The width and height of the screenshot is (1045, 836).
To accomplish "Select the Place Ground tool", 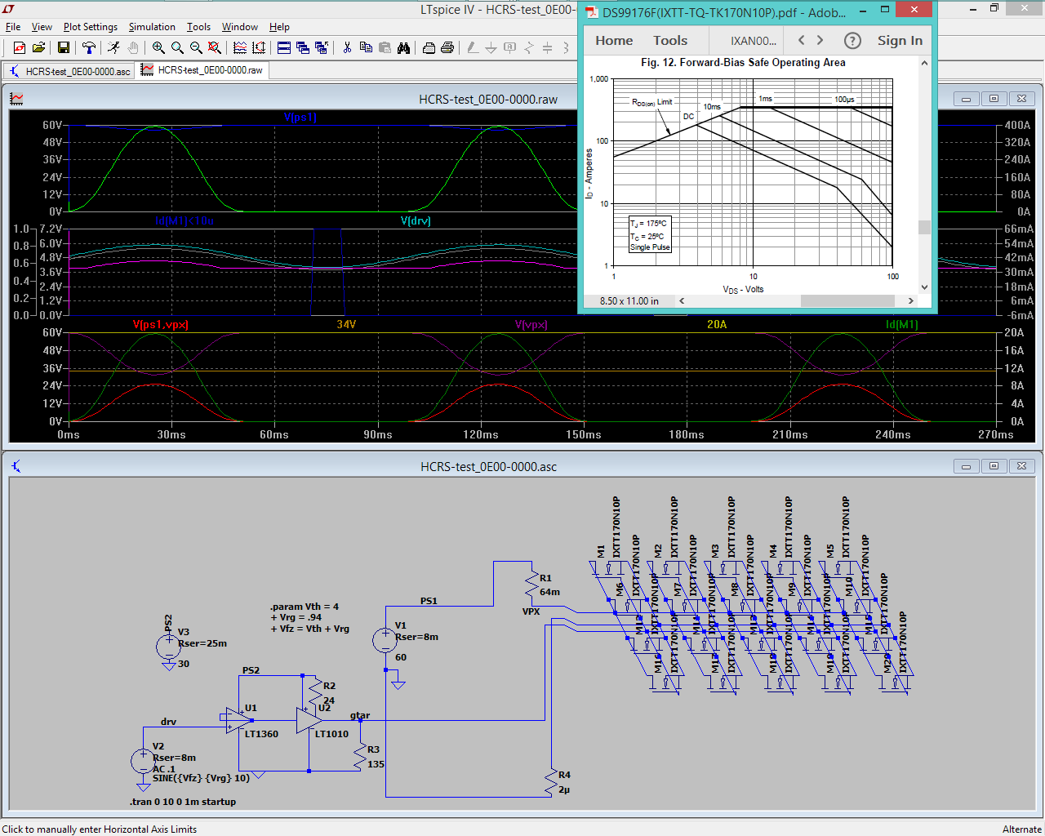I will click(x=491, y=48).
